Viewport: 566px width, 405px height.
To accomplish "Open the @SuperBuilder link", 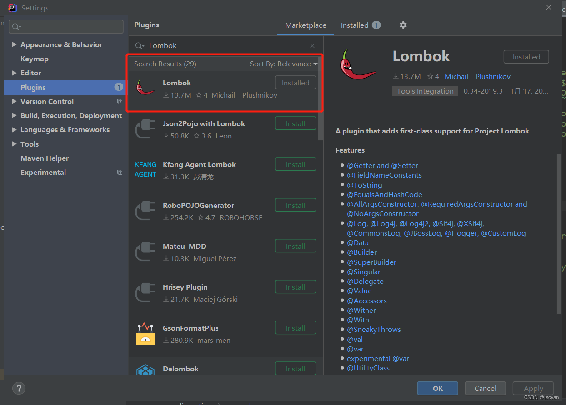I will click(371, 262).
